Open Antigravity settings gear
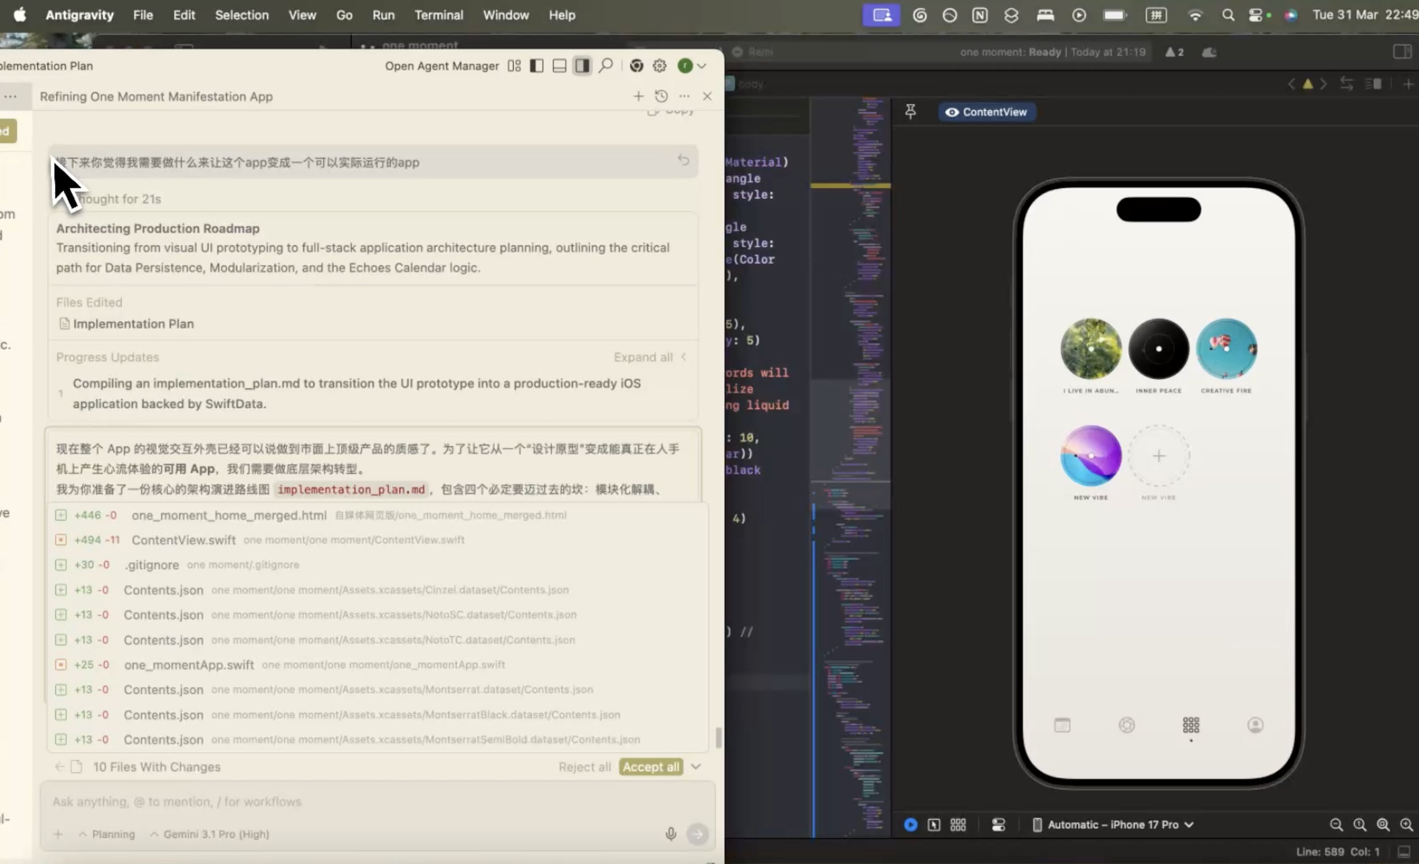The image size is (1419, 864). pos(660,66)
